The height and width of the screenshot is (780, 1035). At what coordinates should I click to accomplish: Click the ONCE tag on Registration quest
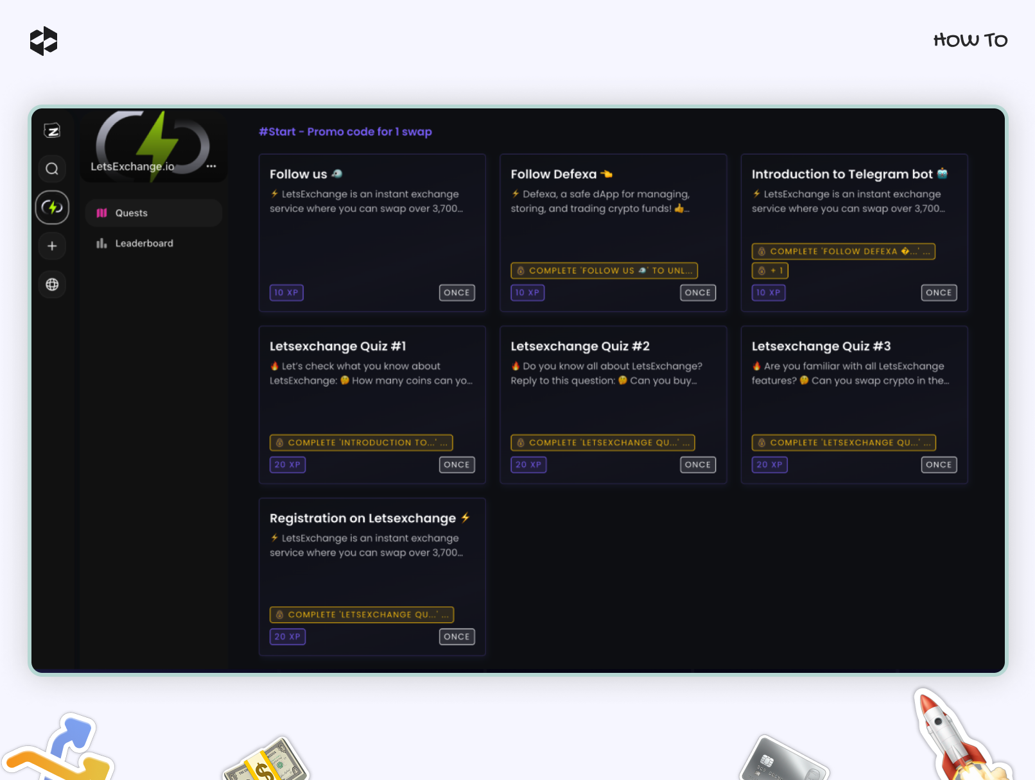click(x=457, y=636)
